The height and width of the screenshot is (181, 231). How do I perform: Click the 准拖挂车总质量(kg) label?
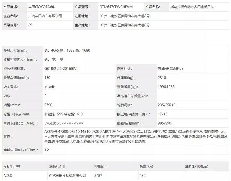133,96
